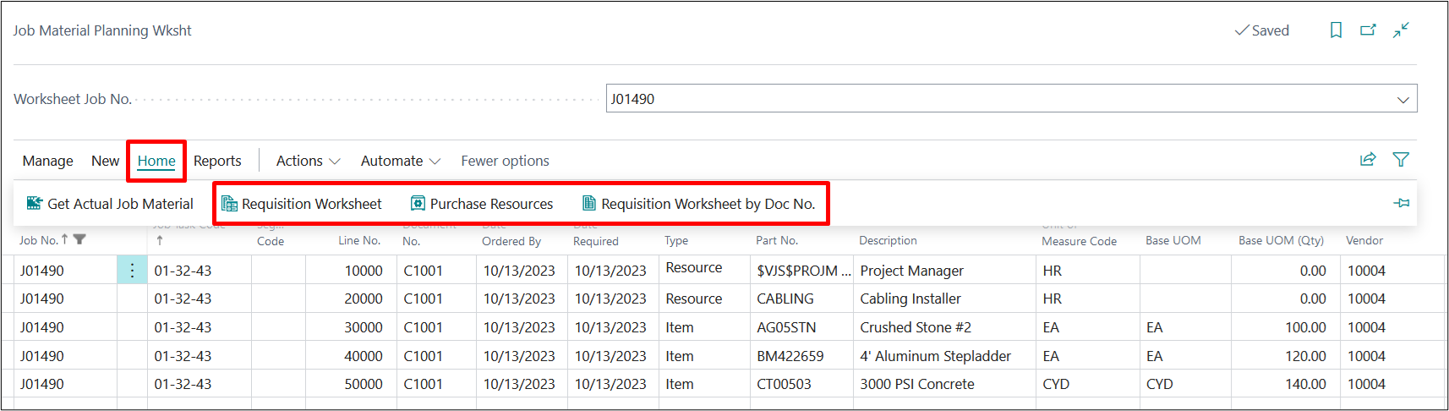The width and height of the screenshot is (1449, 411).
Task: Open Requisition Worksheet by Doc No.
Action: point(699,204)
